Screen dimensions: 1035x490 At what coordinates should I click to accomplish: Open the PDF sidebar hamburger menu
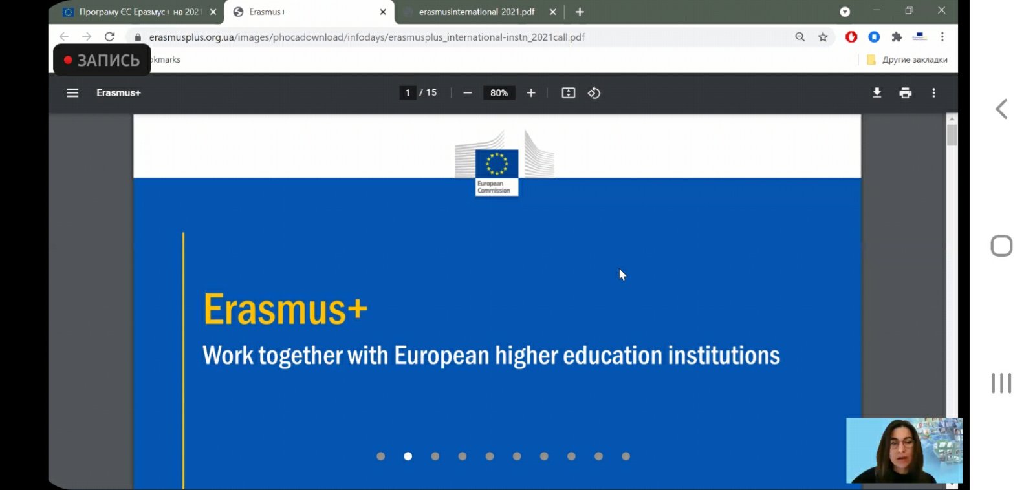72,93
